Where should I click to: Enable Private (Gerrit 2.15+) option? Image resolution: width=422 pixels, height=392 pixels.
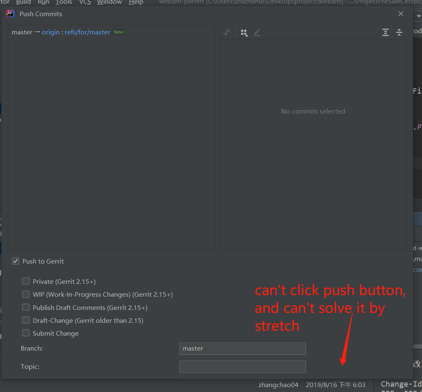[x=26, y=281]
